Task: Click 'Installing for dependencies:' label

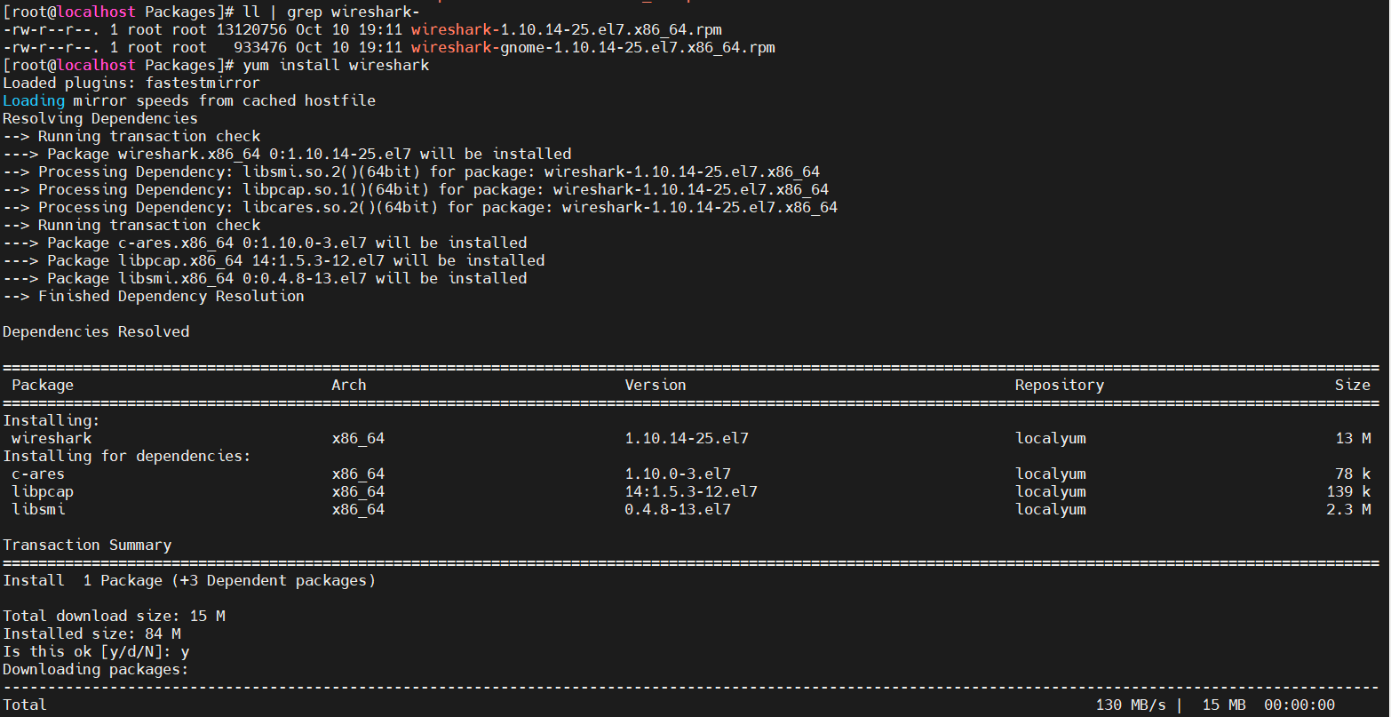Action: (x=127, y=456)
